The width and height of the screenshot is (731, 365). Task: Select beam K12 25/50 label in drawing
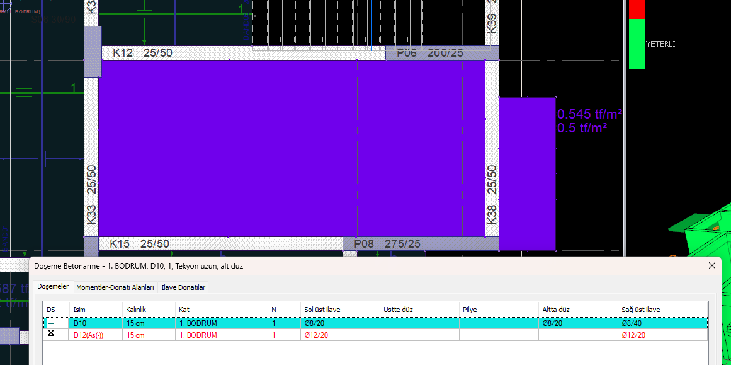142,53
